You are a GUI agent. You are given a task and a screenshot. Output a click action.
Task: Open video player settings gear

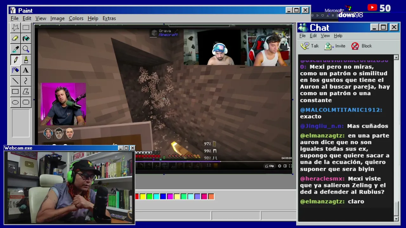point(279,166)
